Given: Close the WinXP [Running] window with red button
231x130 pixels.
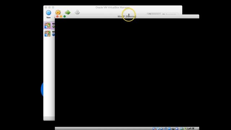Looking at the screenshot, I should [57, 16].
